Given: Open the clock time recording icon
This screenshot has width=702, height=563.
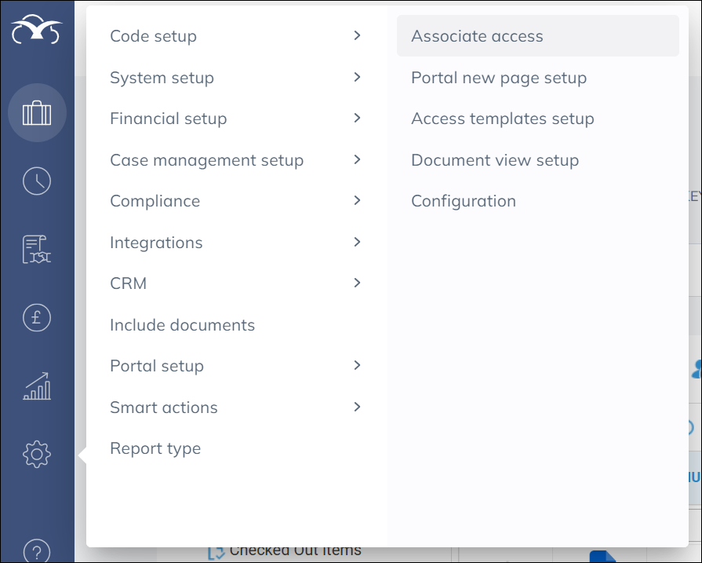Looking at the screenshot, I should click(37, 181).
